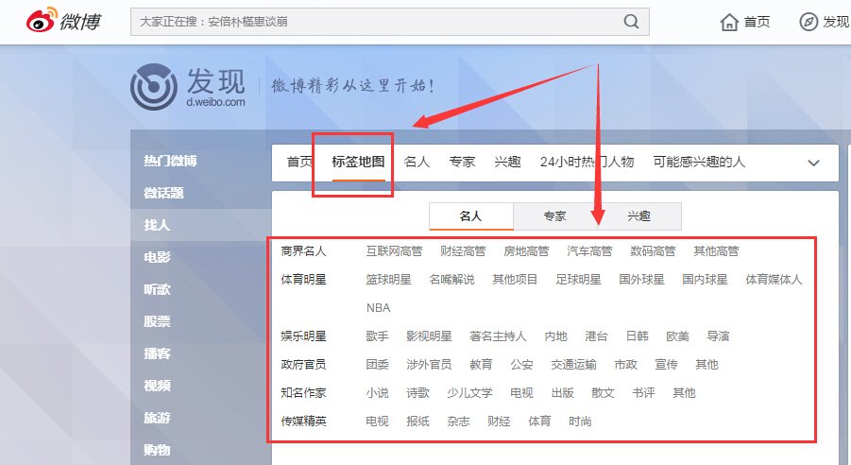Open 热门微博 in the sidebar
The image size is (851, 465).
pyautogui.click(x=170, y=161)
